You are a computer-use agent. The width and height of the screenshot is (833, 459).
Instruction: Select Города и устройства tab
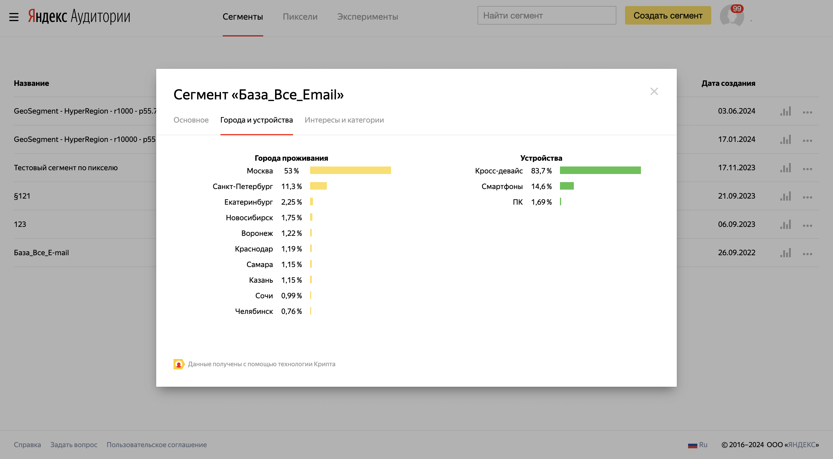click(x=257, y=120)
